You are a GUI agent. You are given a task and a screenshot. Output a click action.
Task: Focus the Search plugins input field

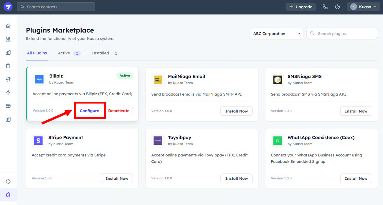(345, 34)
